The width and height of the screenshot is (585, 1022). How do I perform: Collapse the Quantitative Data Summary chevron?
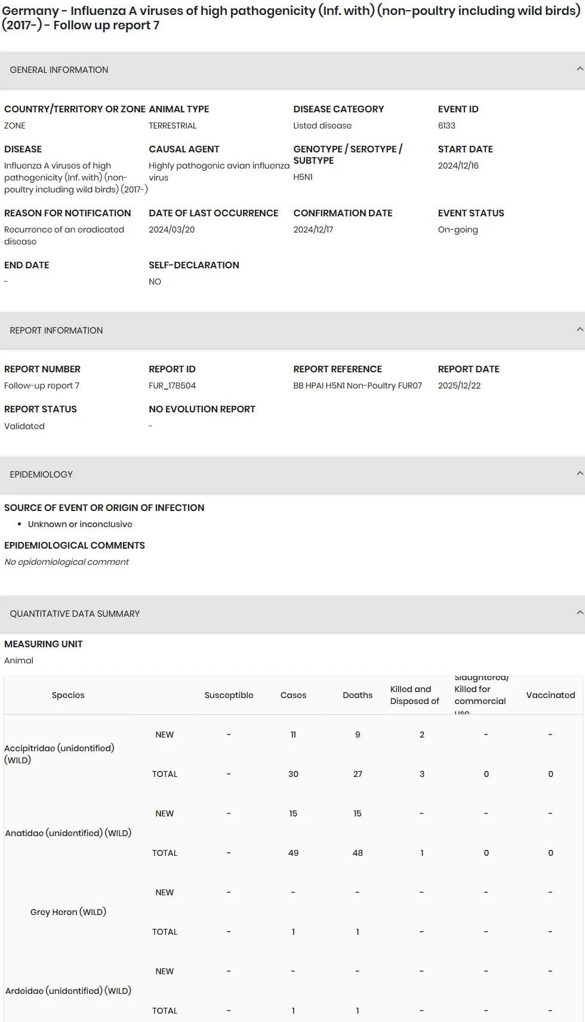click(580, 613)
